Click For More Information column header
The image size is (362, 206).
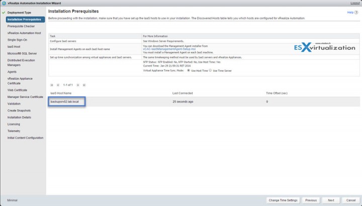click(155, 36)
